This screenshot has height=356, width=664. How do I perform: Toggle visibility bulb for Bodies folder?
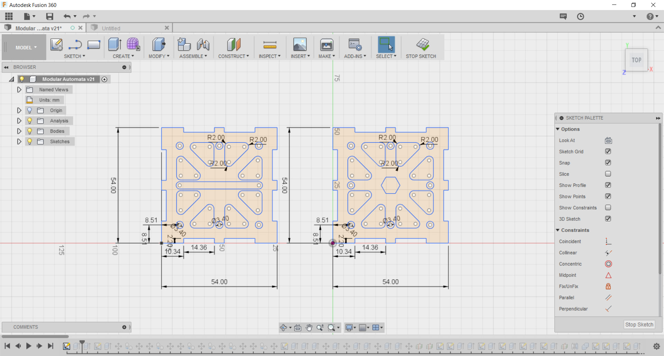[x=30, y=131]
